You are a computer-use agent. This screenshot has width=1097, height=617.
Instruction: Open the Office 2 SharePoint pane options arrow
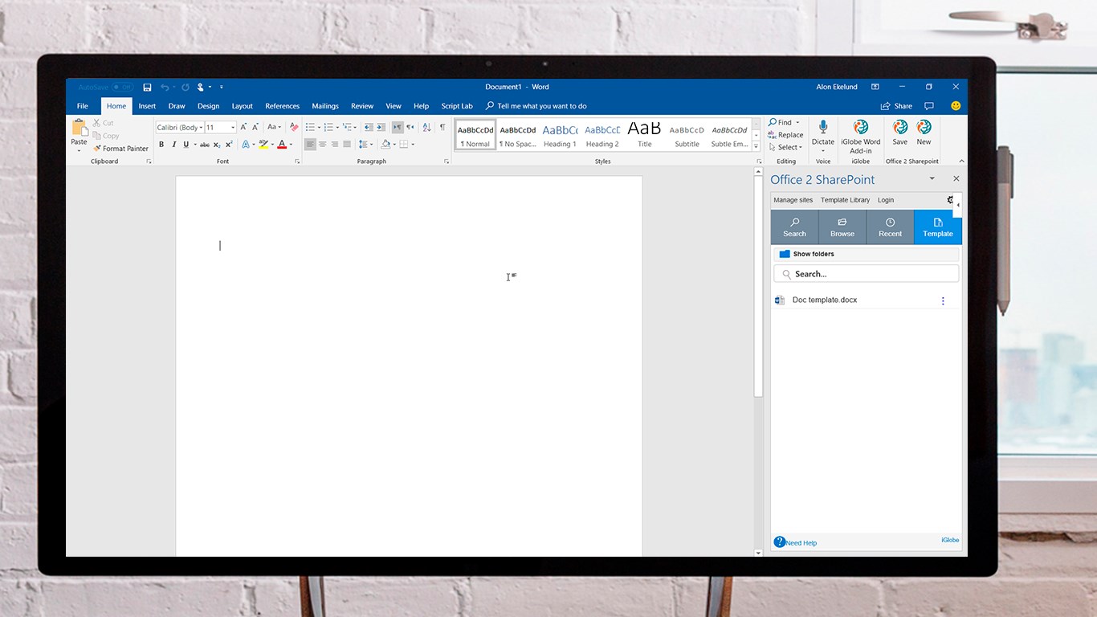pyautogui.click(x=932, y=178)
